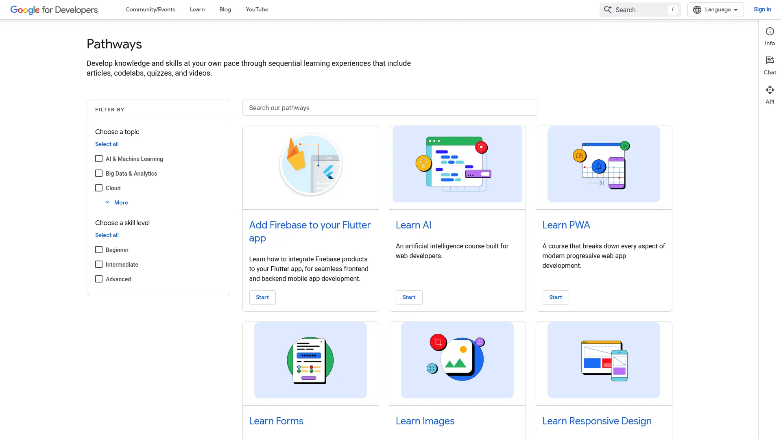This screenshot has height=439, width=781.
Task: Check the AI & Machine Learning checkbox
Action: pyautogui.click(x=99, y=159)
